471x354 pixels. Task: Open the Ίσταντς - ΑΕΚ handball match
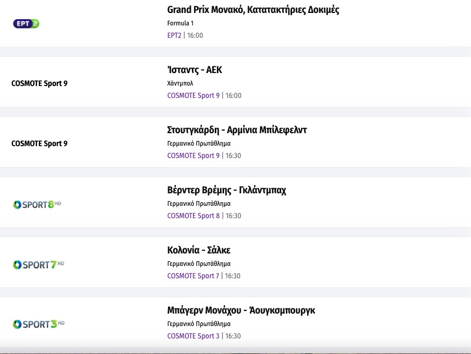click(195, 70)
